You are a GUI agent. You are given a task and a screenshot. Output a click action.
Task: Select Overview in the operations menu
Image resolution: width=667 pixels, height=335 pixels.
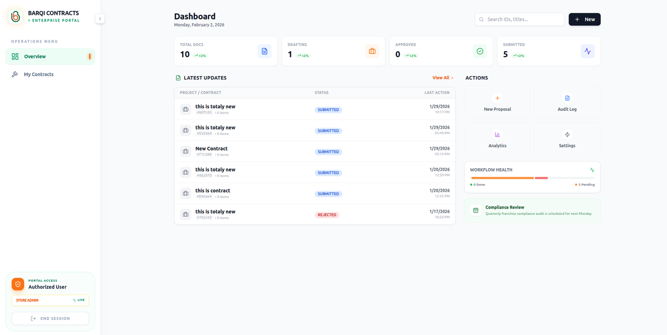(x=50, y=57)
